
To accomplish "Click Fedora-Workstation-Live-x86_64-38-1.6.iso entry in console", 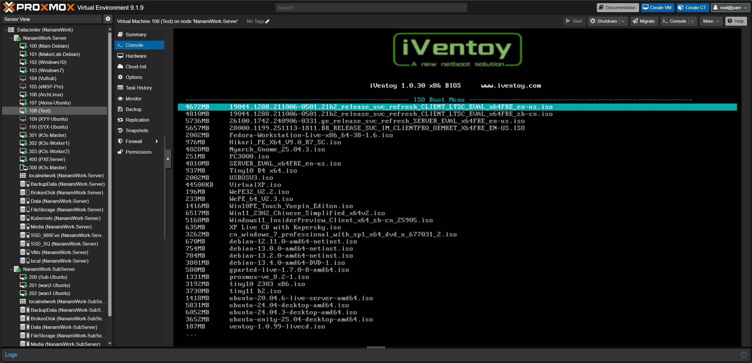I will 311,135.
